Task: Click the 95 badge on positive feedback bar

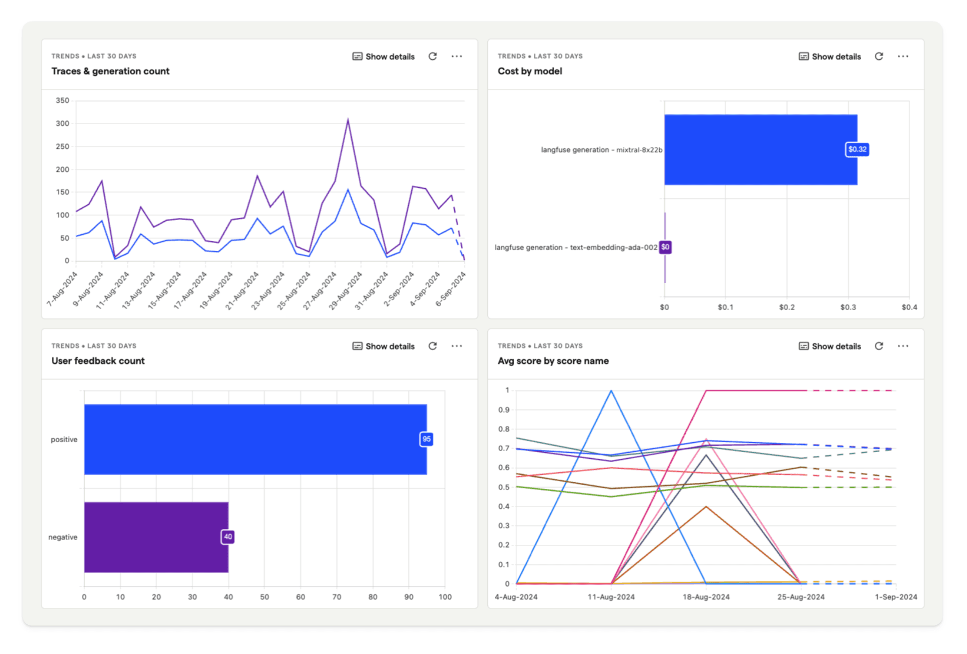Action: point(427,439)
